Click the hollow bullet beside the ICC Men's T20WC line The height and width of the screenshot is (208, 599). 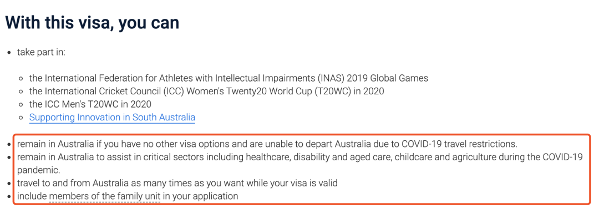point(22,105)
